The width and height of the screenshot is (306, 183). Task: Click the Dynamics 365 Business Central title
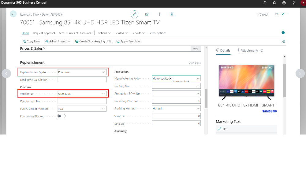click(x=24, y=3)
